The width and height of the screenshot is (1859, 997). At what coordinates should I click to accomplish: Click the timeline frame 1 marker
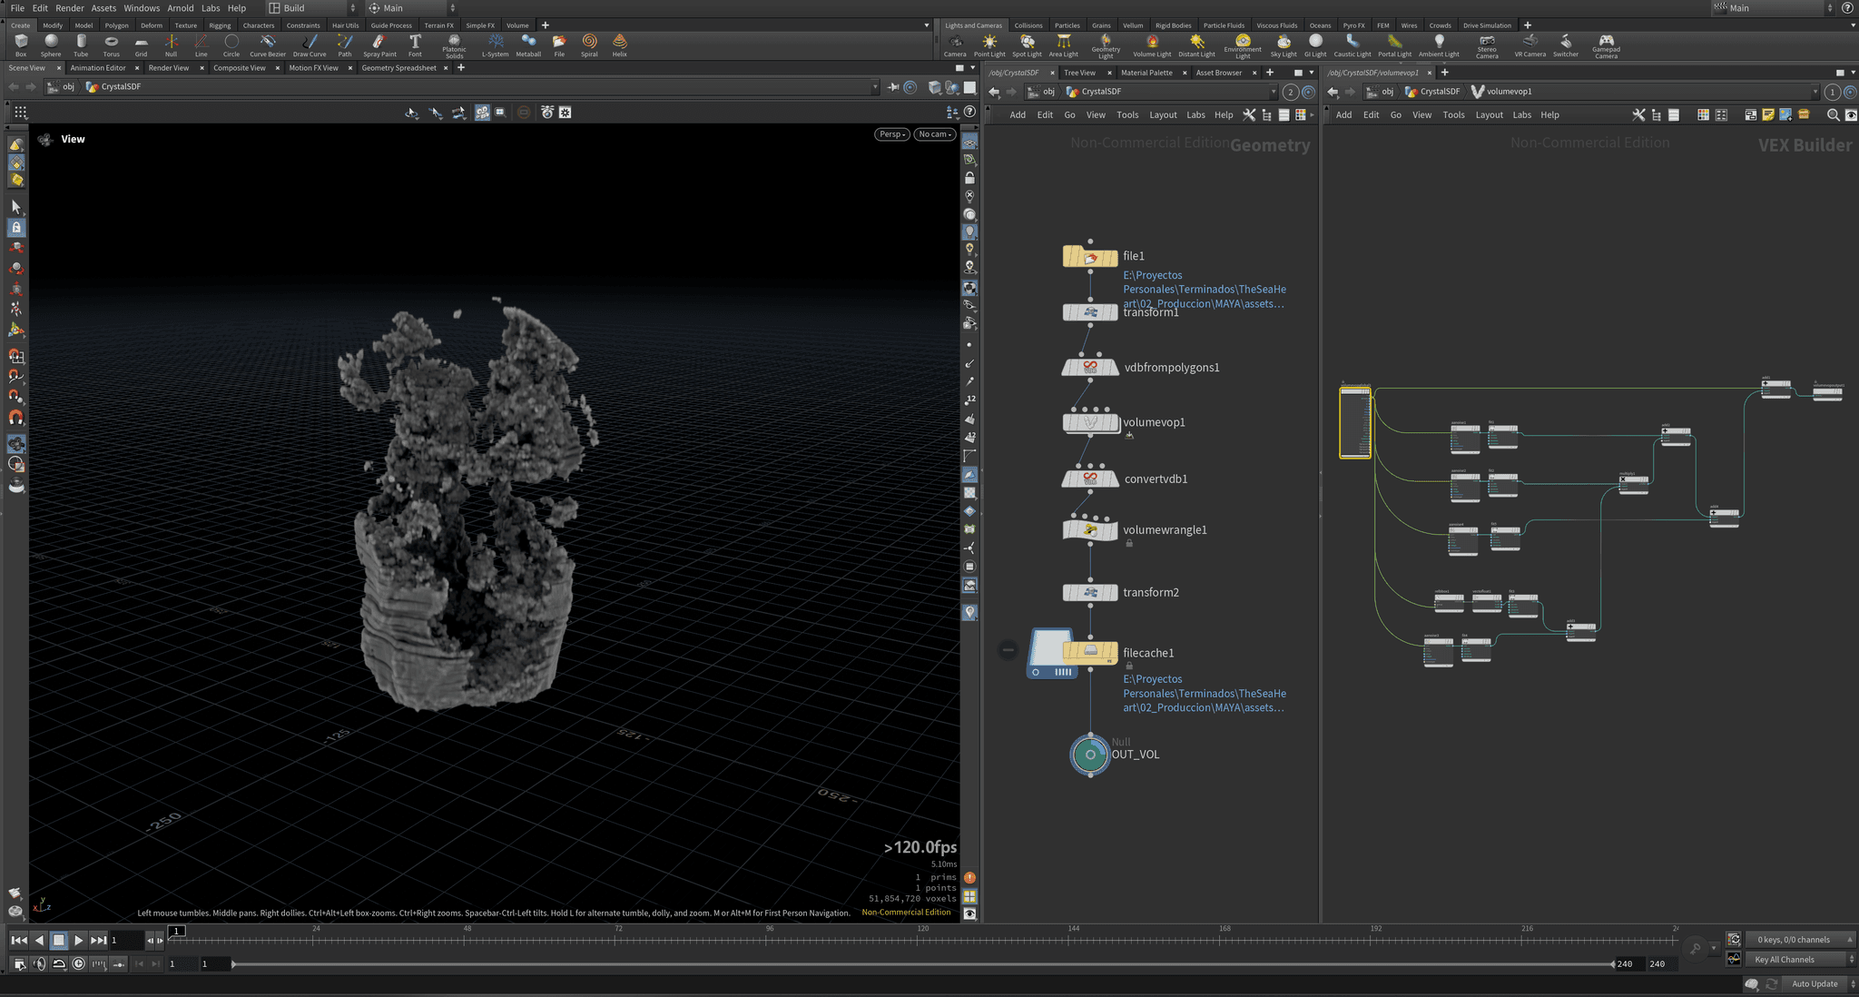tap(177, 931)
